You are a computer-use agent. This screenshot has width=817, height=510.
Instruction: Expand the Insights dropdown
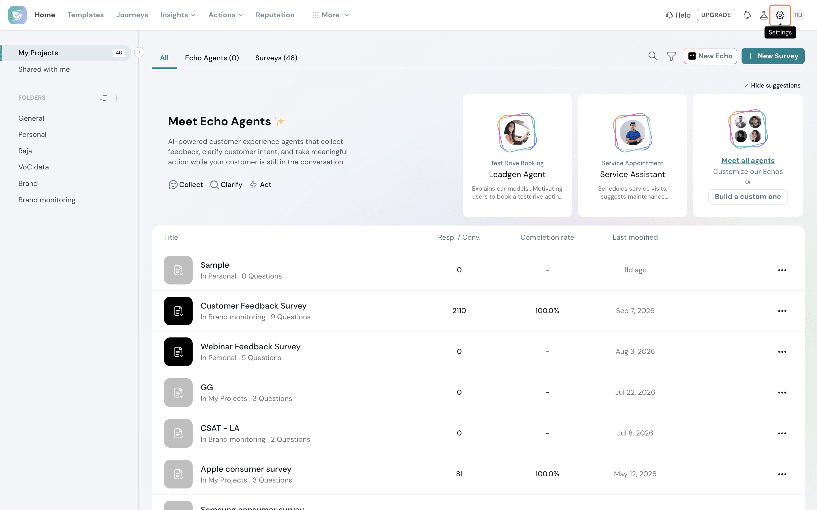click(178, 15)
